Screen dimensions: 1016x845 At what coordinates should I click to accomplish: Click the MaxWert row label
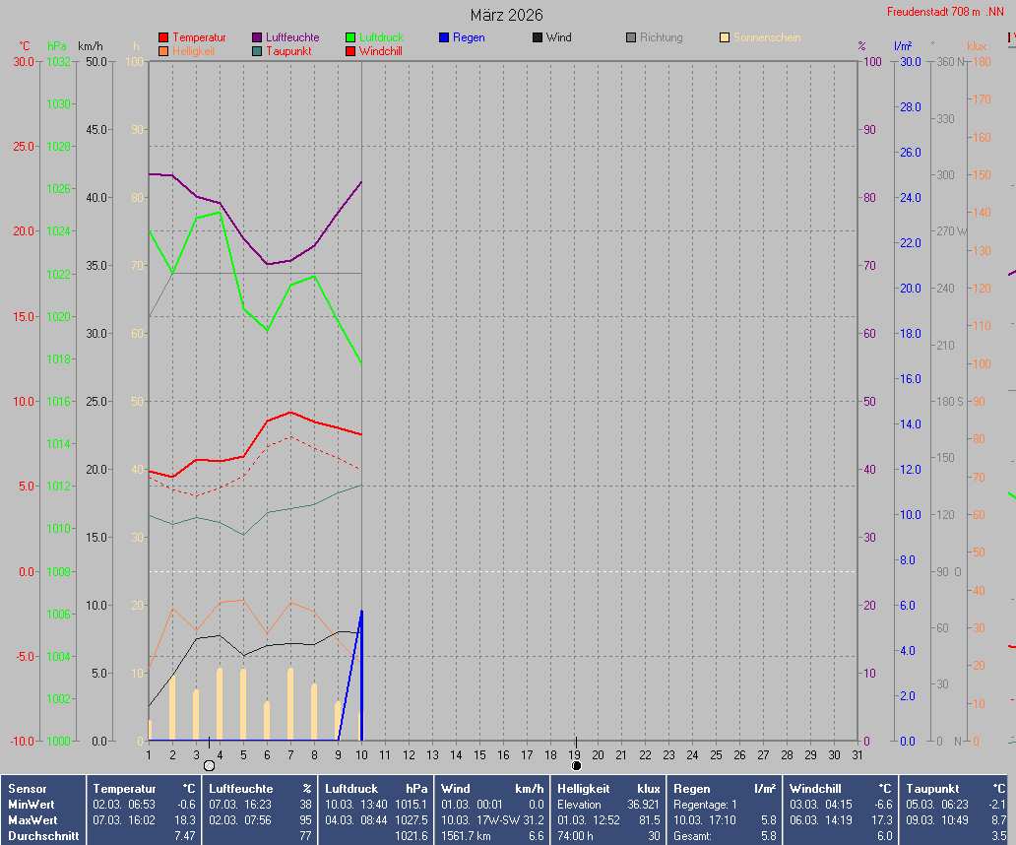(32, 820)
